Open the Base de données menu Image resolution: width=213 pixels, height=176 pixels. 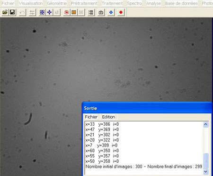(x=181, y=3)
